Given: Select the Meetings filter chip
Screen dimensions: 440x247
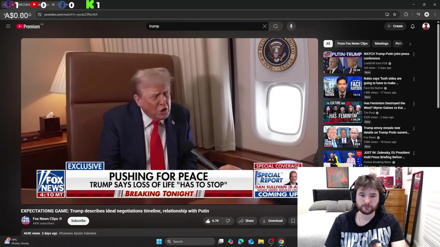Looking at the screenshot, I should pyautogui.click(x=381, y=44).
